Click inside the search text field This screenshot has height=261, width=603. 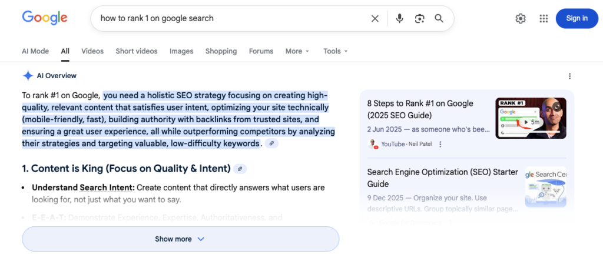pyautogui.click(x=231, y=18)
